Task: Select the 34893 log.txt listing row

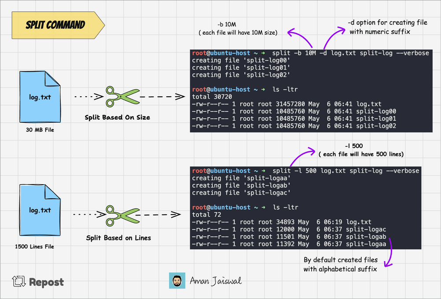Action: 282,222
